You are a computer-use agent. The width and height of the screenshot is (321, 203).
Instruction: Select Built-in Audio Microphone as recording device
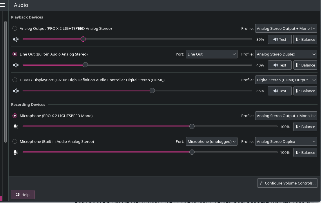point(15,141)
